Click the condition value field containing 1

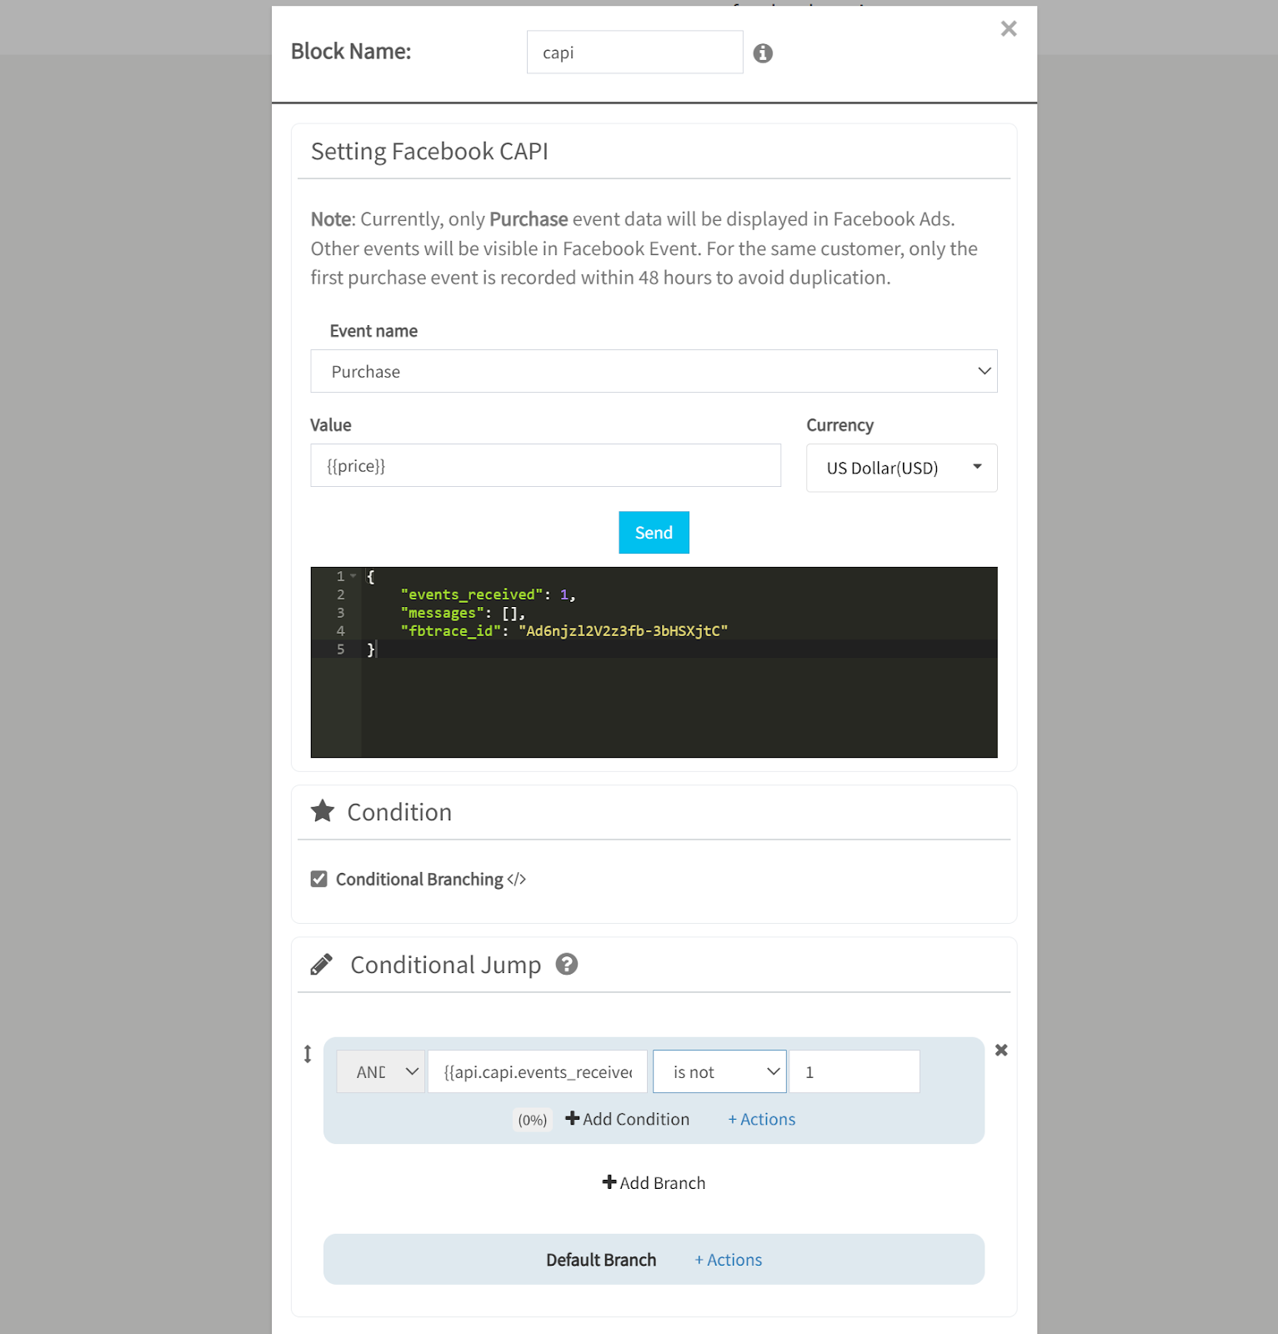(x=855, y=1071)
